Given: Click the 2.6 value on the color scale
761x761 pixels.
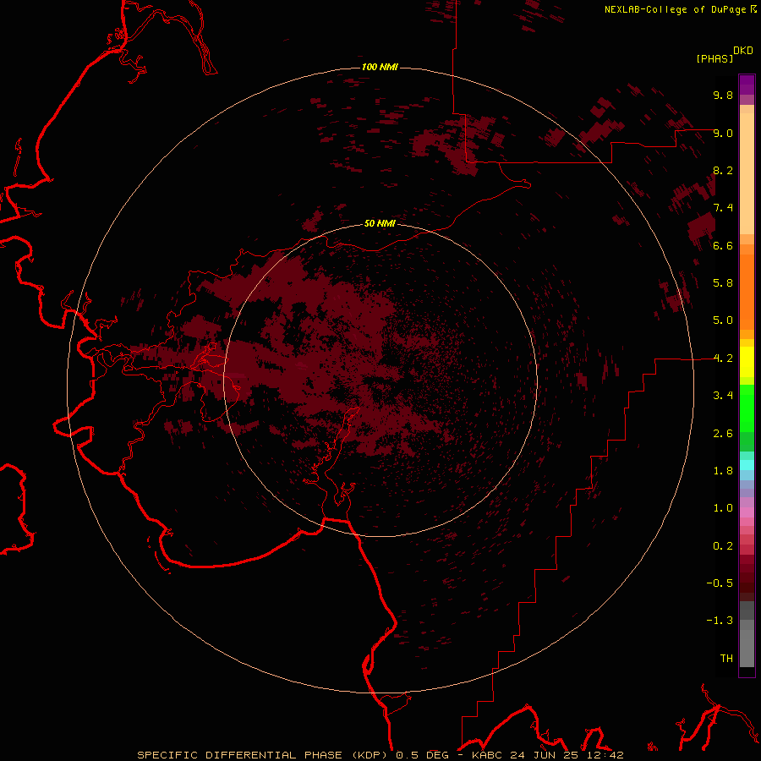Looking at the screenshot, I should coord(723,434).
